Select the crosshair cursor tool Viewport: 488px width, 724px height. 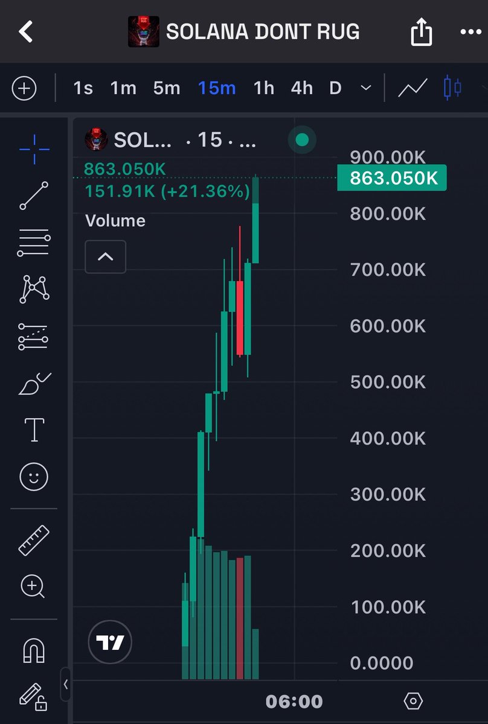pyautogui.click(x=34, y=150)
